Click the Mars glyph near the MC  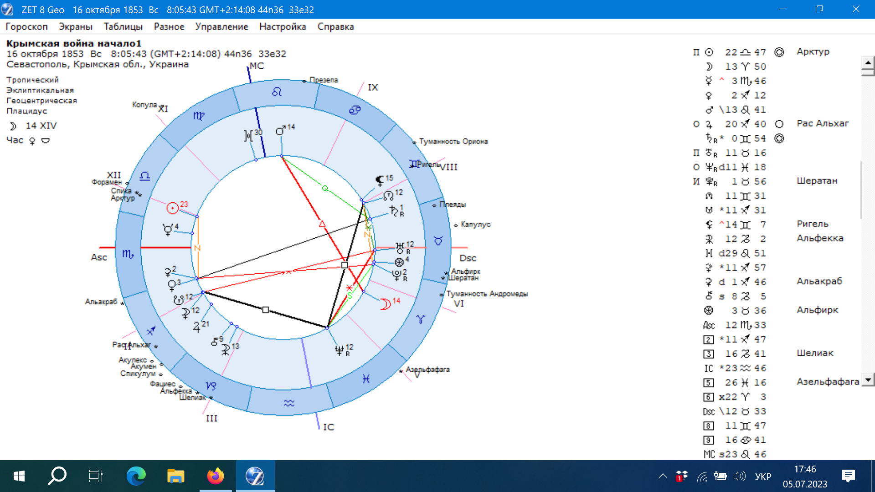[280, 131]
